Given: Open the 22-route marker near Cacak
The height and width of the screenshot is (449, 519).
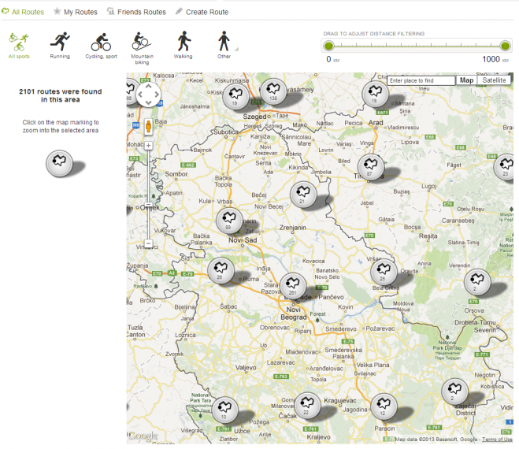Looking at the screenshot, I should coord(307,406).
